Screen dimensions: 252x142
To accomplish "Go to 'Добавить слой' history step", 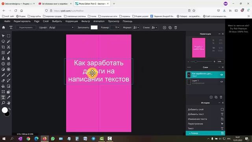I will pyautogui.click(x=206, y=110).
